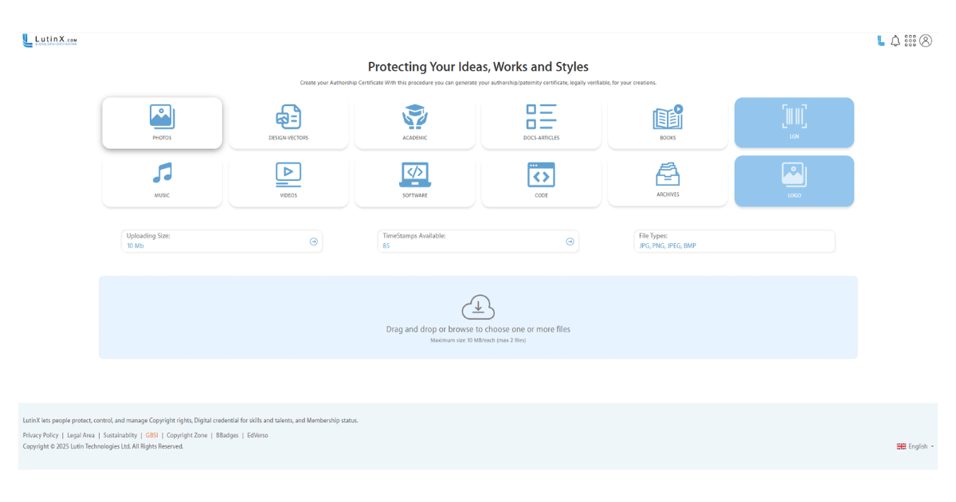
Task: Click the file upload drop zone
Action: [478, 317]
